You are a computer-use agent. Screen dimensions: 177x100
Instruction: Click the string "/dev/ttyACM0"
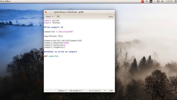(x=65, y=32)
